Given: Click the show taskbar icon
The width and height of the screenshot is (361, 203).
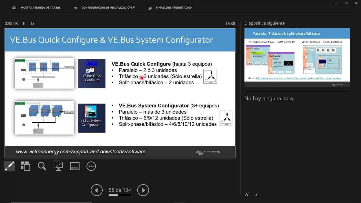Looking at the screenshot, I should (14, 8).
